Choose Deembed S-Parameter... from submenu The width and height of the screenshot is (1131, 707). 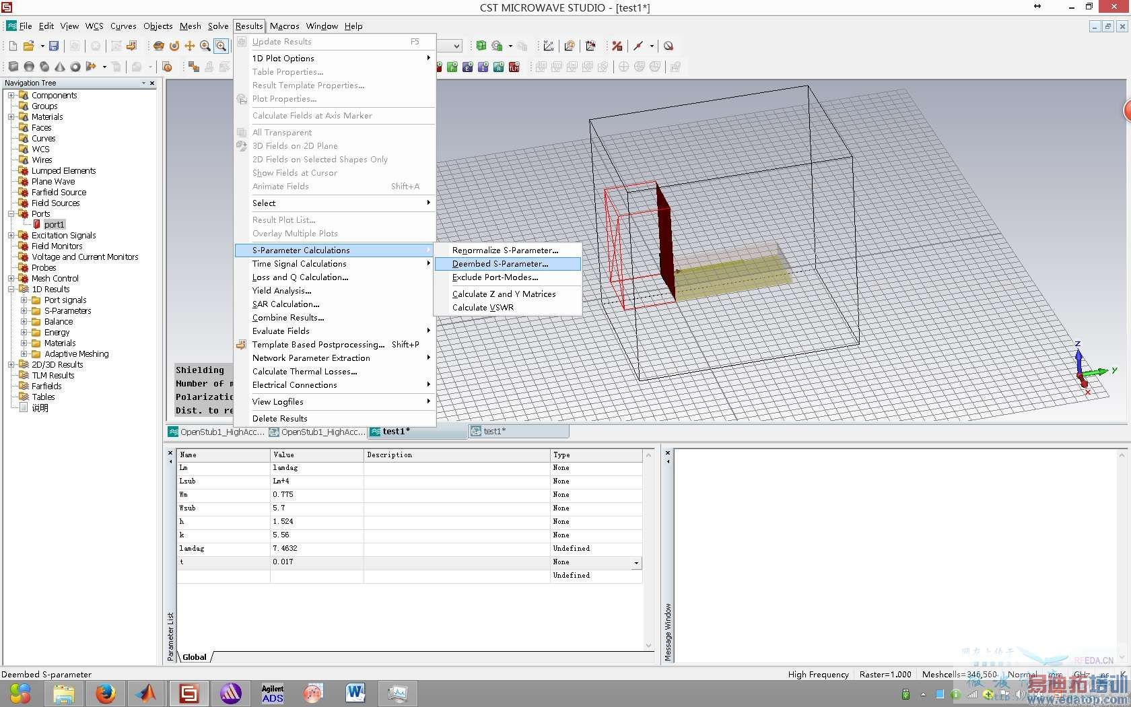[x=508, y=264]
